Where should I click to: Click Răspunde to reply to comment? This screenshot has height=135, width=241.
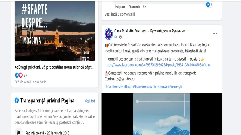134,7
